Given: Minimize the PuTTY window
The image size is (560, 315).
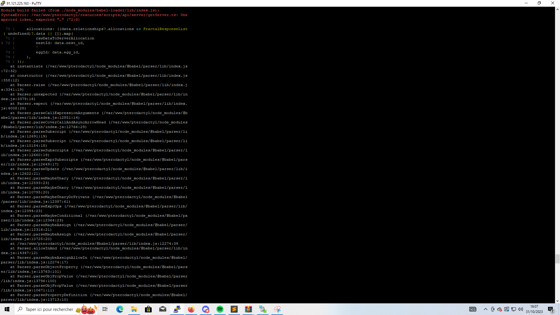Looking at the screenshot, I should 526,3.
